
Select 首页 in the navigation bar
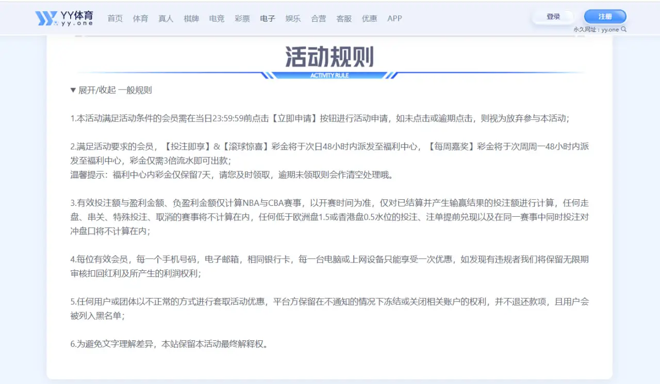pyautogui.click(x=114, y=19)
